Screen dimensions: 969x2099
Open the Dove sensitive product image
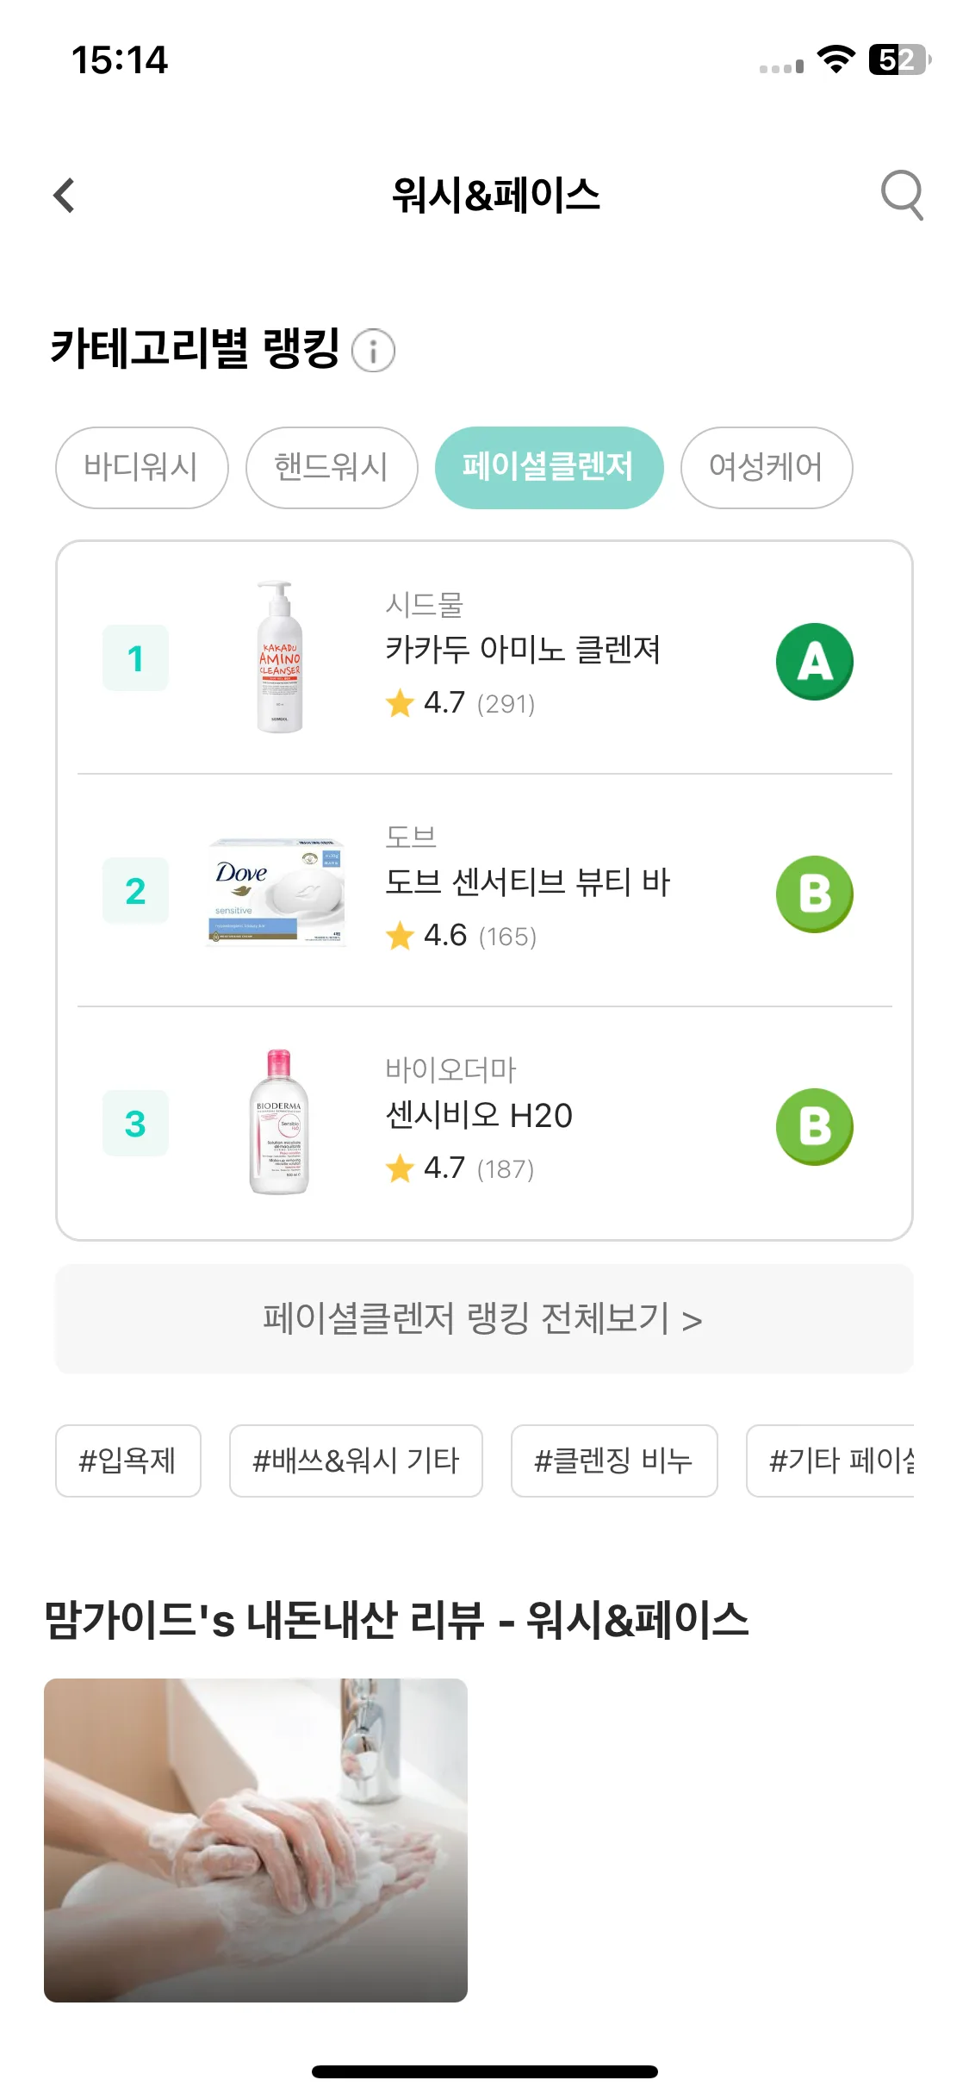[277, 891]
